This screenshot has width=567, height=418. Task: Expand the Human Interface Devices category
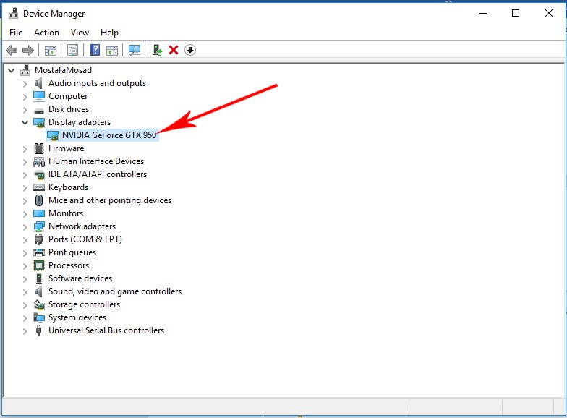click(25, 162)
